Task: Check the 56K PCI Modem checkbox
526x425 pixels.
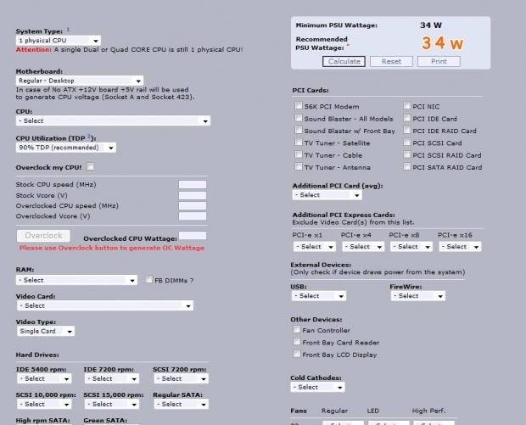Action: pyautogui.click(x=299, y=106)
